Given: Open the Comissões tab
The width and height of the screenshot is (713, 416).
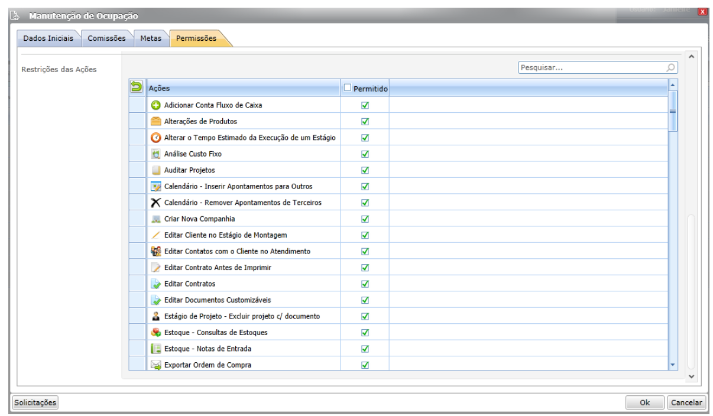Looking at the screenshot, I should click(x=107, y=39).
